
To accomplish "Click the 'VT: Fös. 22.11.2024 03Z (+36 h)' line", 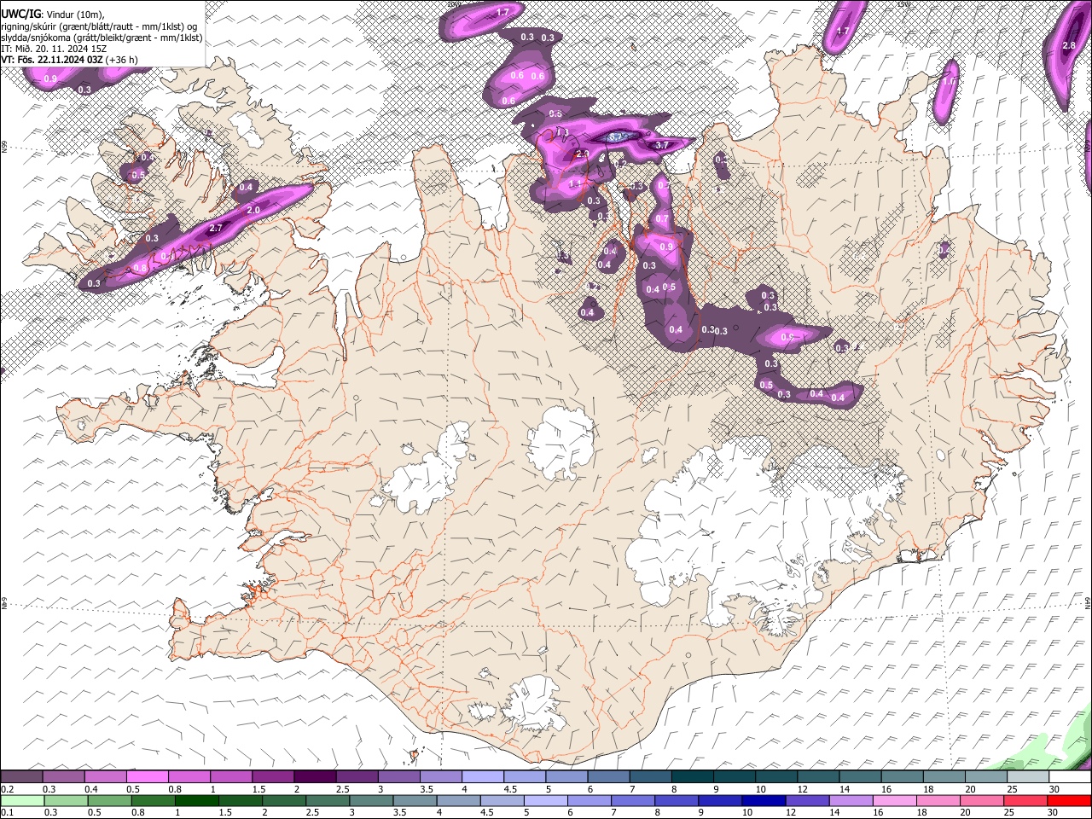I will tap(69, 60).
